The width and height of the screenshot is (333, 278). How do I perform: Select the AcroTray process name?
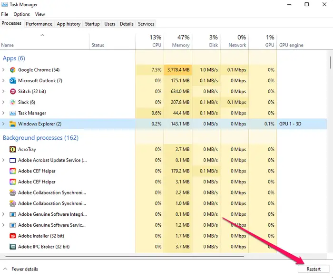point(27,149)
